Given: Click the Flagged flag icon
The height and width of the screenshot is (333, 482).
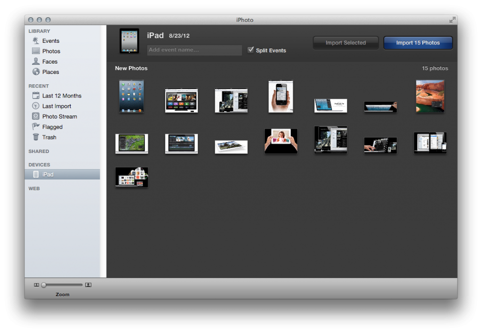Looking at the screenshot, I should [36, 126].
